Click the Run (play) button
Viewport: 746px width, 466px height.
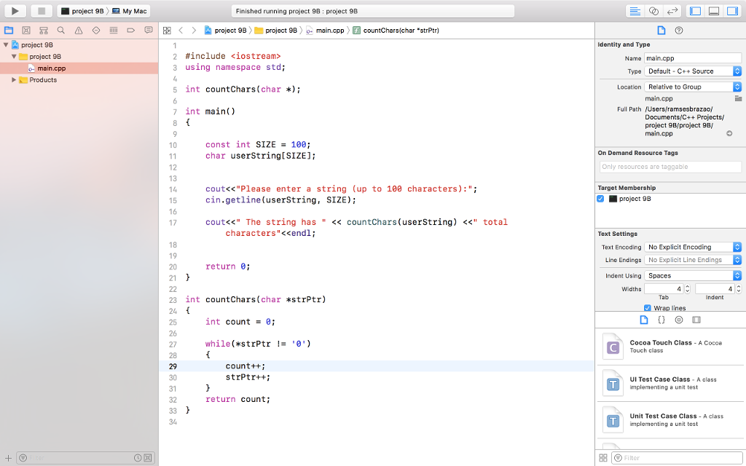pos(15,11)
